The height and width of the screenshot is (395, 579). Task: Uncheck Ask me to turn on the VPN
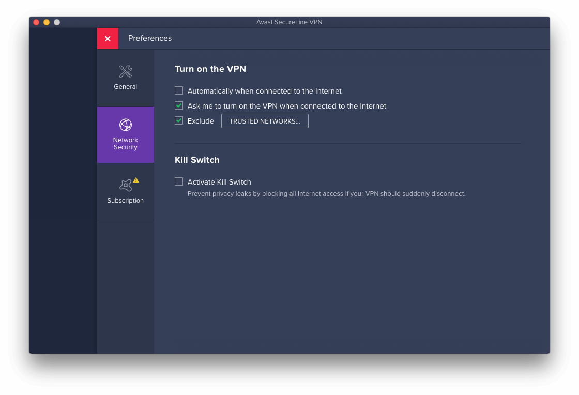(x=179, y=105)
